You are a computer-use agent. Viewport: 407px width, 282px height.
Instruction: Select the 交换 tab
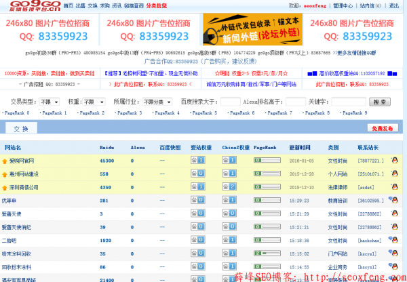(20, 128)
